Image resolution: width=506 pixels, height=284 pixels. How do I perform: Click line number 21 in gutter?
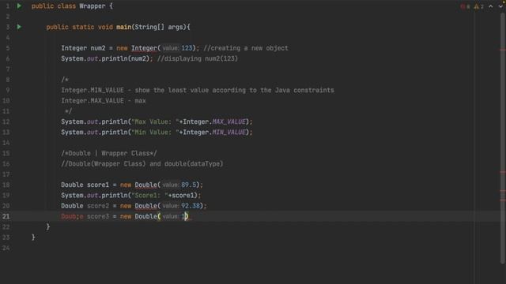pyautogui.click(x=6, y=216)
